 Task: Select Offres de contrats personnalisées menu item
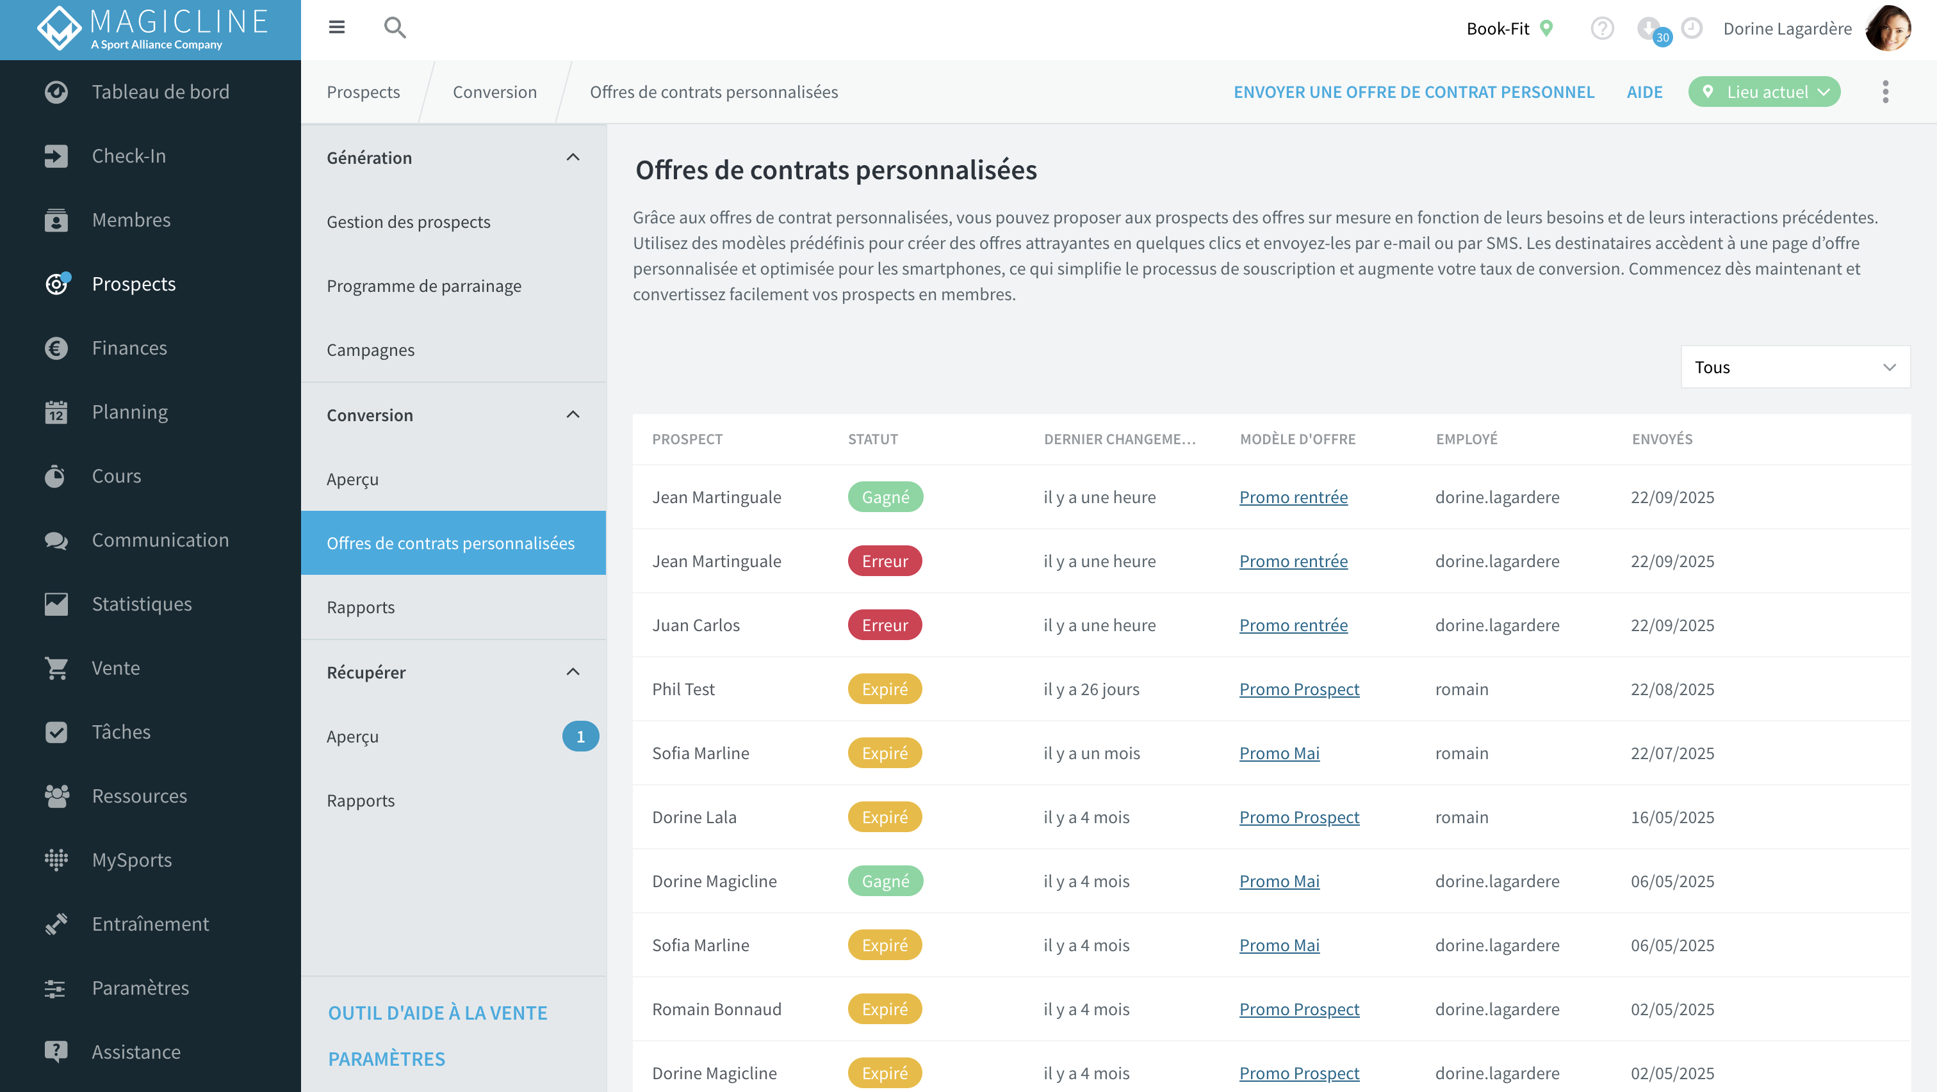point(454,543)
